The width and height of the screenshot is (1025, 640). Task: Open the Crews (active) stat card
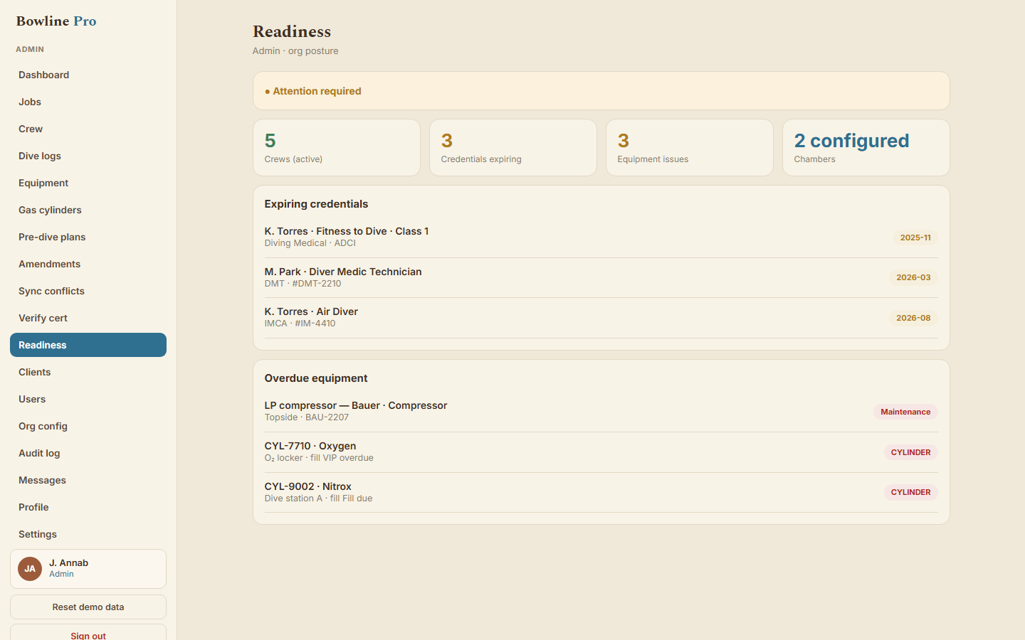pyautogui.click(x=337, y=148)
